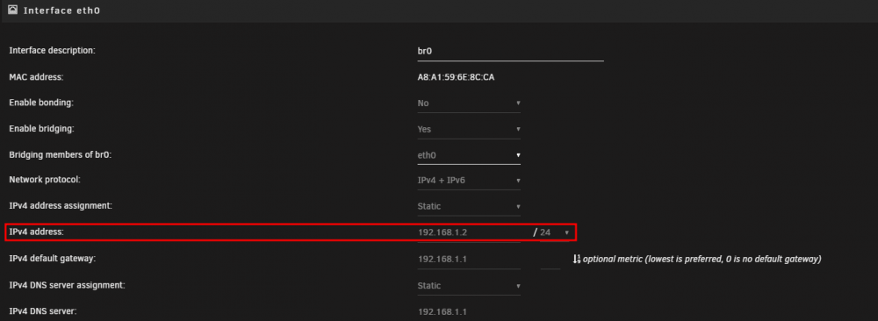Open the Network protocol dropdown
Viewport: 878px width, 321px height.
[469, 181]
